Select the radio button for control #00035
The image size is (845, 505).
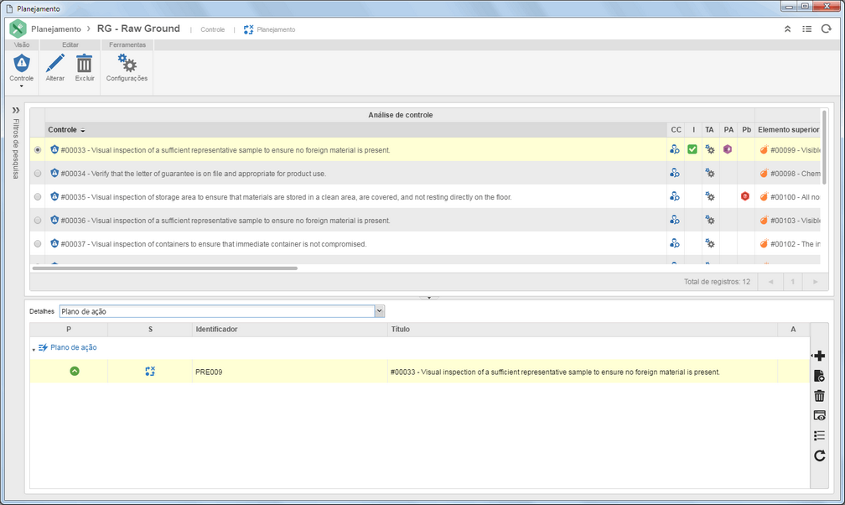(37, 197)
